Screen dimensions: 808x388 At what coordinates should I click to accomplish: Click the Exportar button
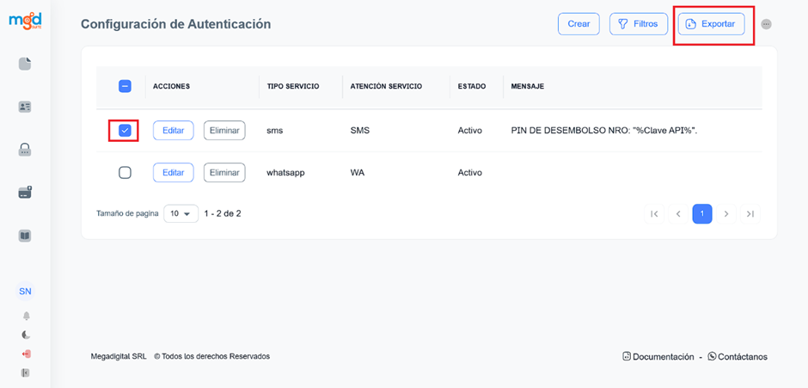711,24
